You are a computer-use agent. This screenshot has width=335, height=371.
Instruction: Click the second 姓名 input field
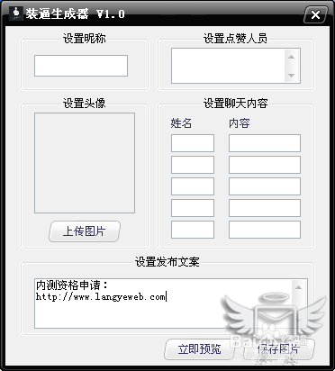193,165
